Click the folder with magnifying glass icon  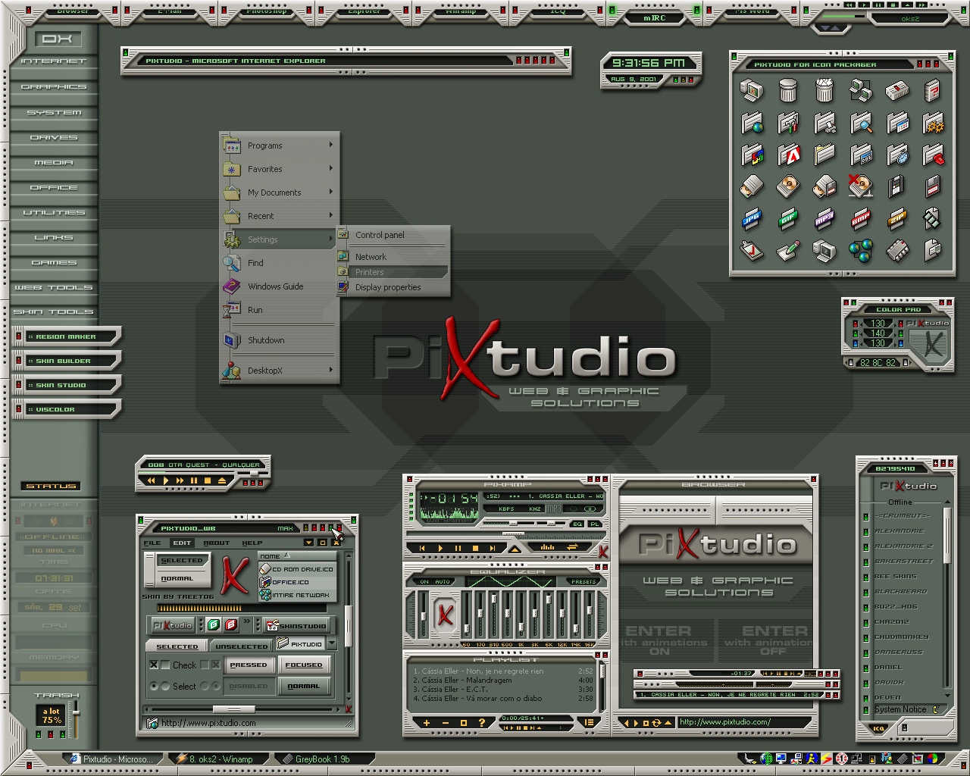point(860,123)
